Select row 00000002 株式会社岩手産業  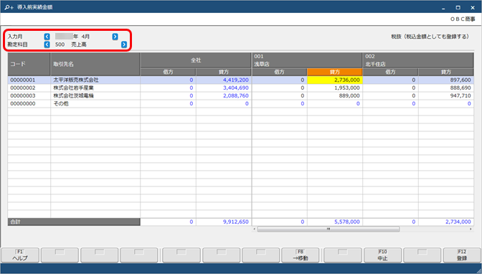pos(241,88)
